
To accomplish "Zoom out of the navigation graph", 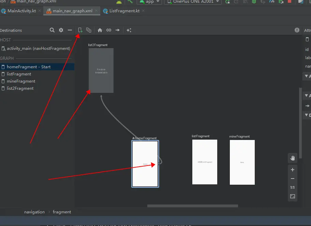I will 292,179.
